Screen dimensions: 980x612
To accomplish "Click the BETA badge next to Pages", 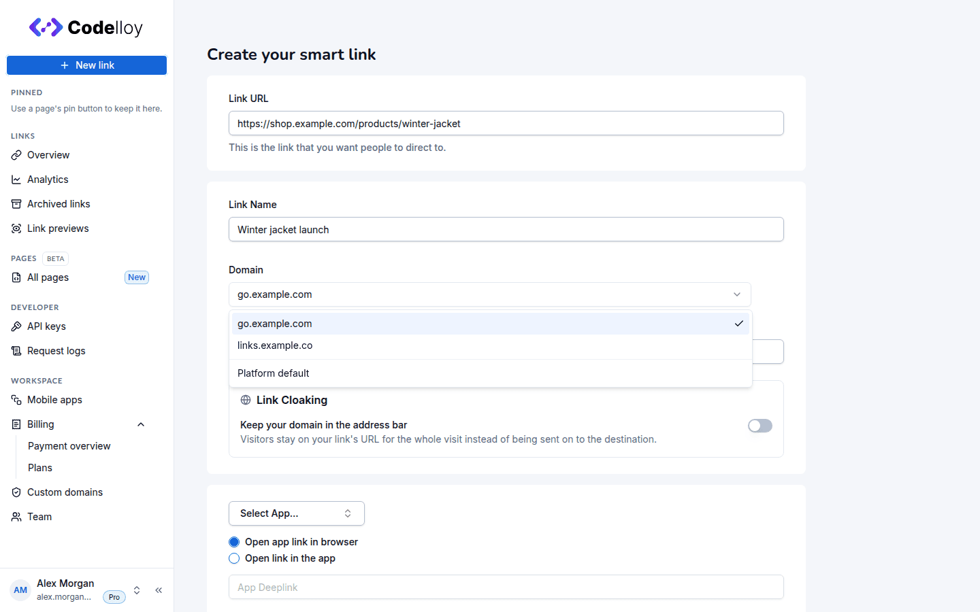I will [56, 258].
